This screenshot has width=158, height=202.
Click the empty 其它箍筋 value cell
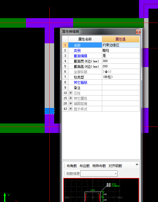(121, 82)
